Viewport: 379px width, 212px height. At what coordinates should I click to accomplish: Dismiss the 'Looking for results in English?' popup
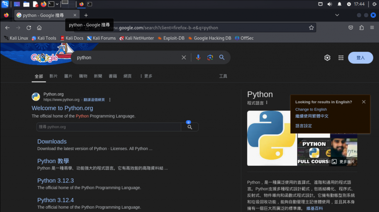tap(363, 102)
